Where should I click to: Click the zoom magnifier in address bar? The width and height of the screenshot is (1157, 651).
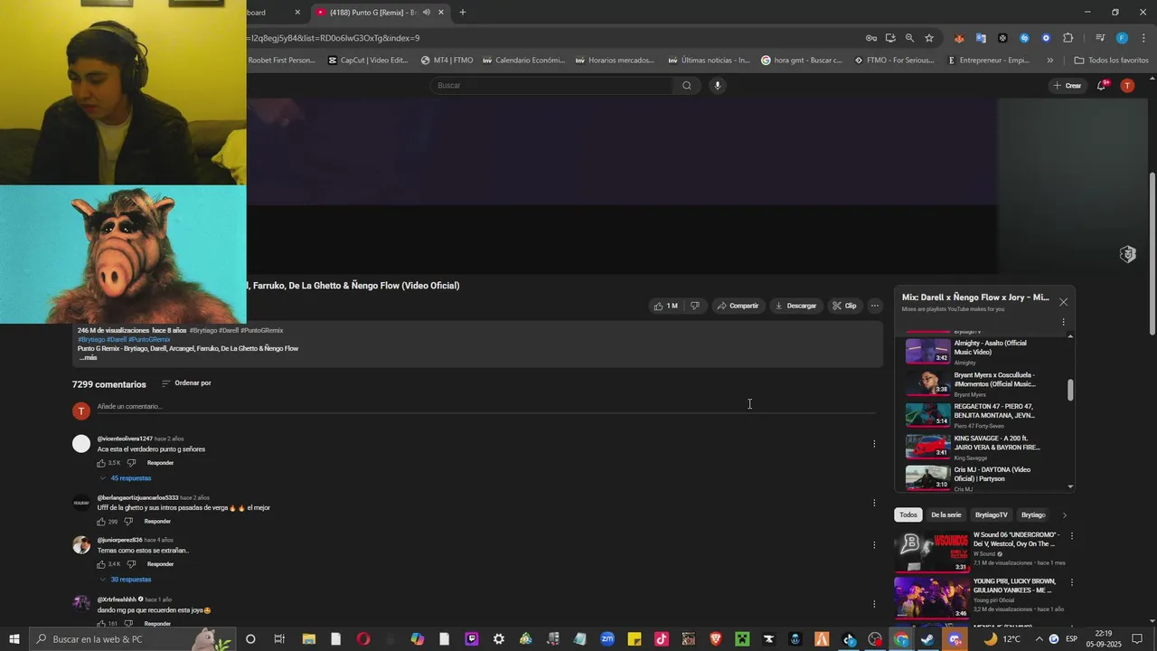[x=909, y=38]
